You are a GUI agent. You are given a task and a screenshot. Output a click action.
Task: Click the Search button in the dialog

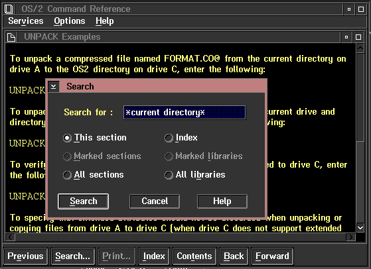(83, 201)
